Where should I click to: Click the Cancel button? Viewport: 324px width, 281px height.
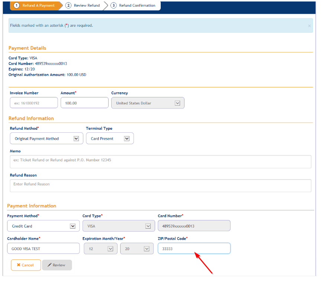click(x=26, y=265)
